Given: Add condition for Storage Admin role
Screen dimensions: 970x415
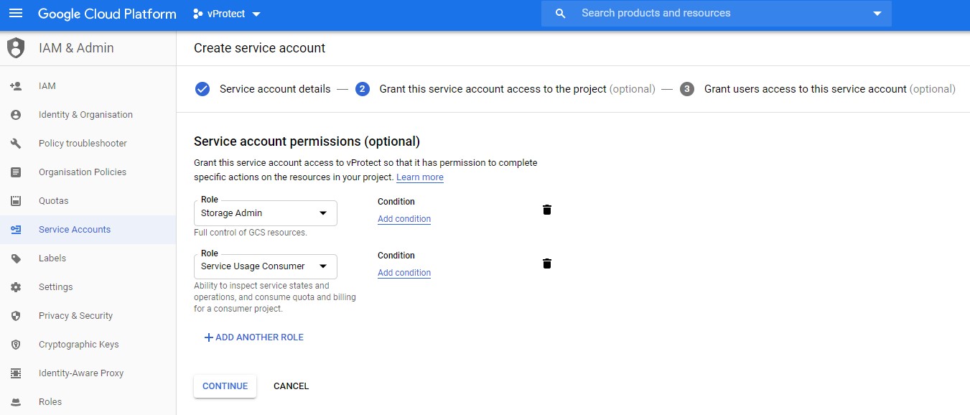Looking at the screenshot, I should click(404, 219).
